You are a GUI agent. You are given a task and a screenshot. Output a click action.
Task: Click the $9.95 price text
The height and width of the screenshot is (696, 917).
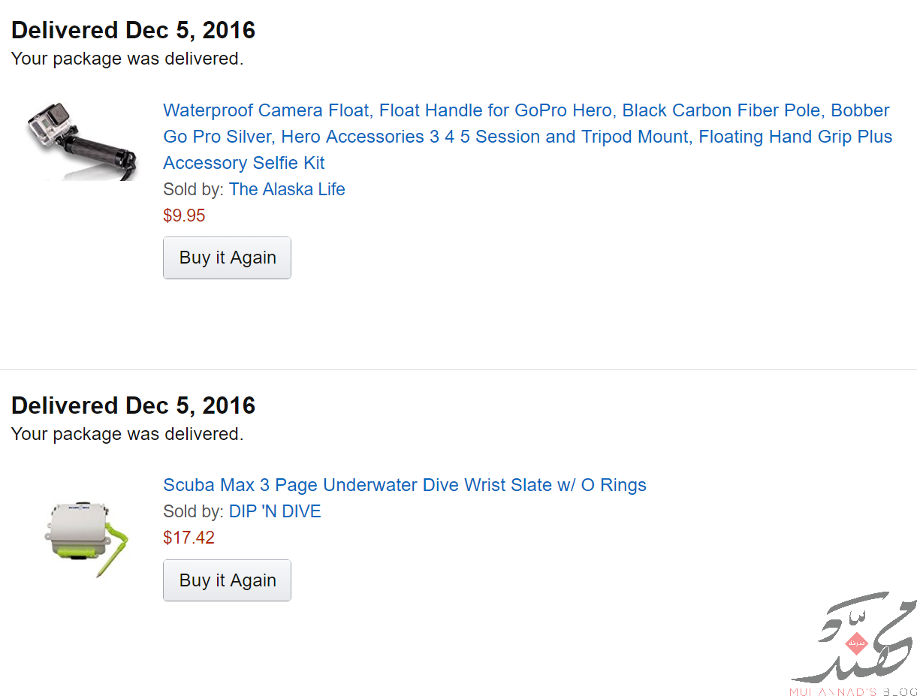[184, 216]
